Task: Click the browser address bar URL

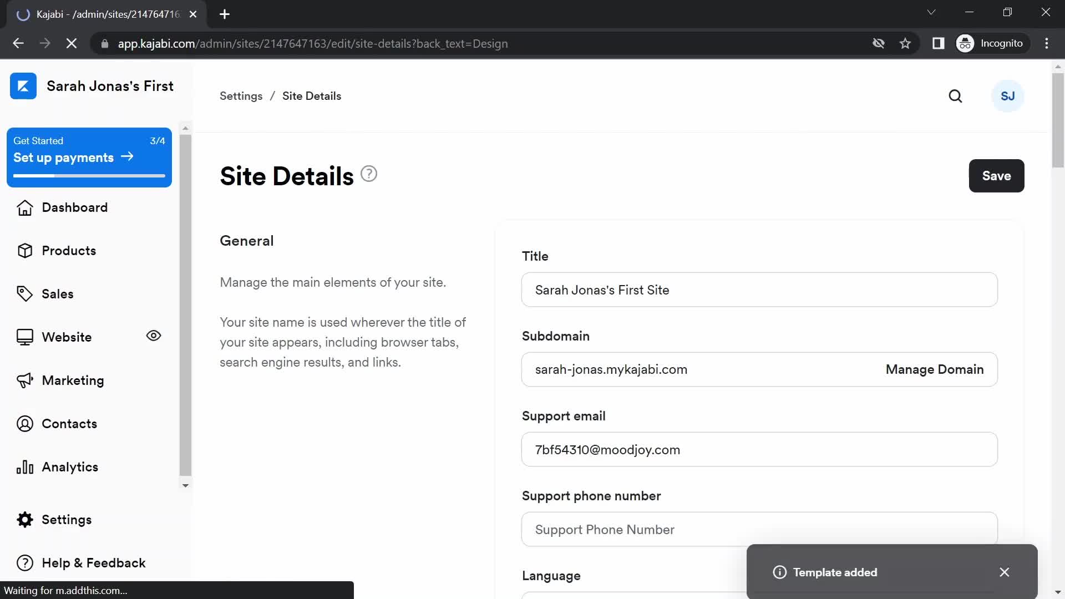Action: click(x=313, y=43)
